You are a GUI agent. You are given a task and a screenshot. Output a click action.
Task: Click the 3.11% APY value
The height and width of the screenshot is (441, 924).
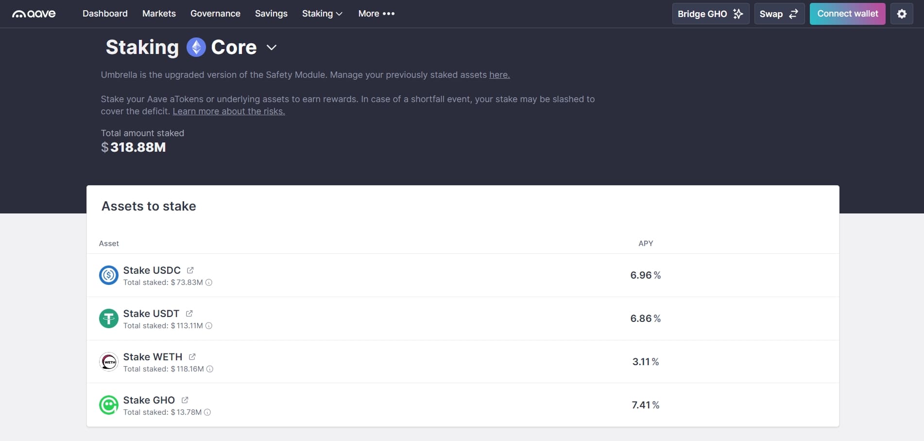click(x=646, y=362)
